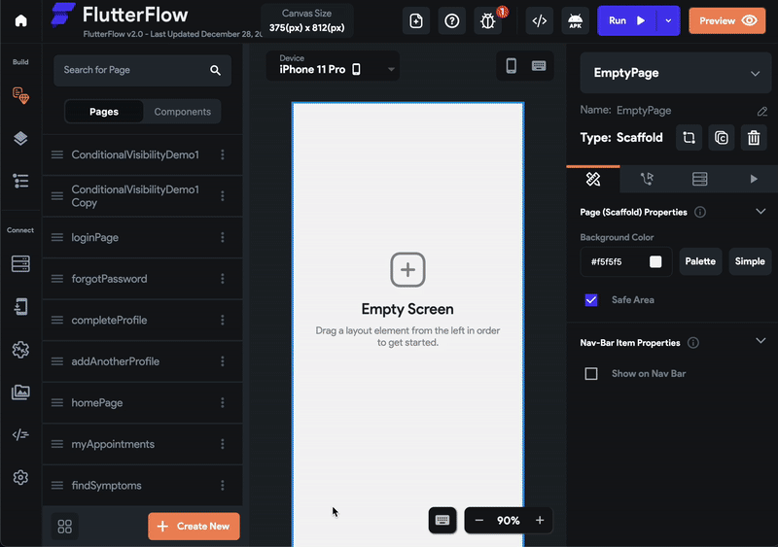
Task: Click the Canvas Size display
Action: click(x=306, y=20)
